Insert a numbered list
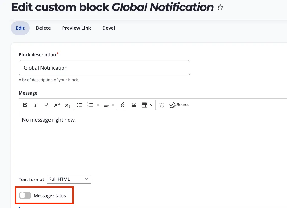The height and width of the screenshot is (208, 287). tap(90, 105)
